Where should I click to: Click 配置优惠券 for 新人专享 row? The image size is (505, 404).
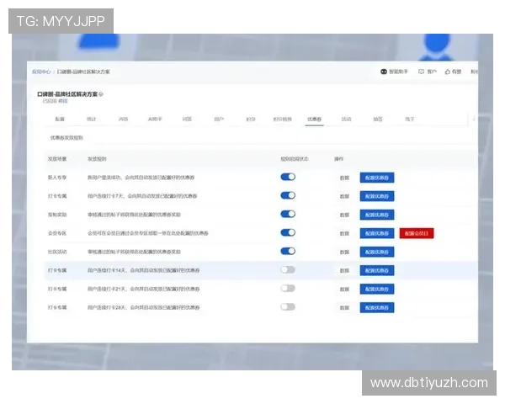coord(377,178)
